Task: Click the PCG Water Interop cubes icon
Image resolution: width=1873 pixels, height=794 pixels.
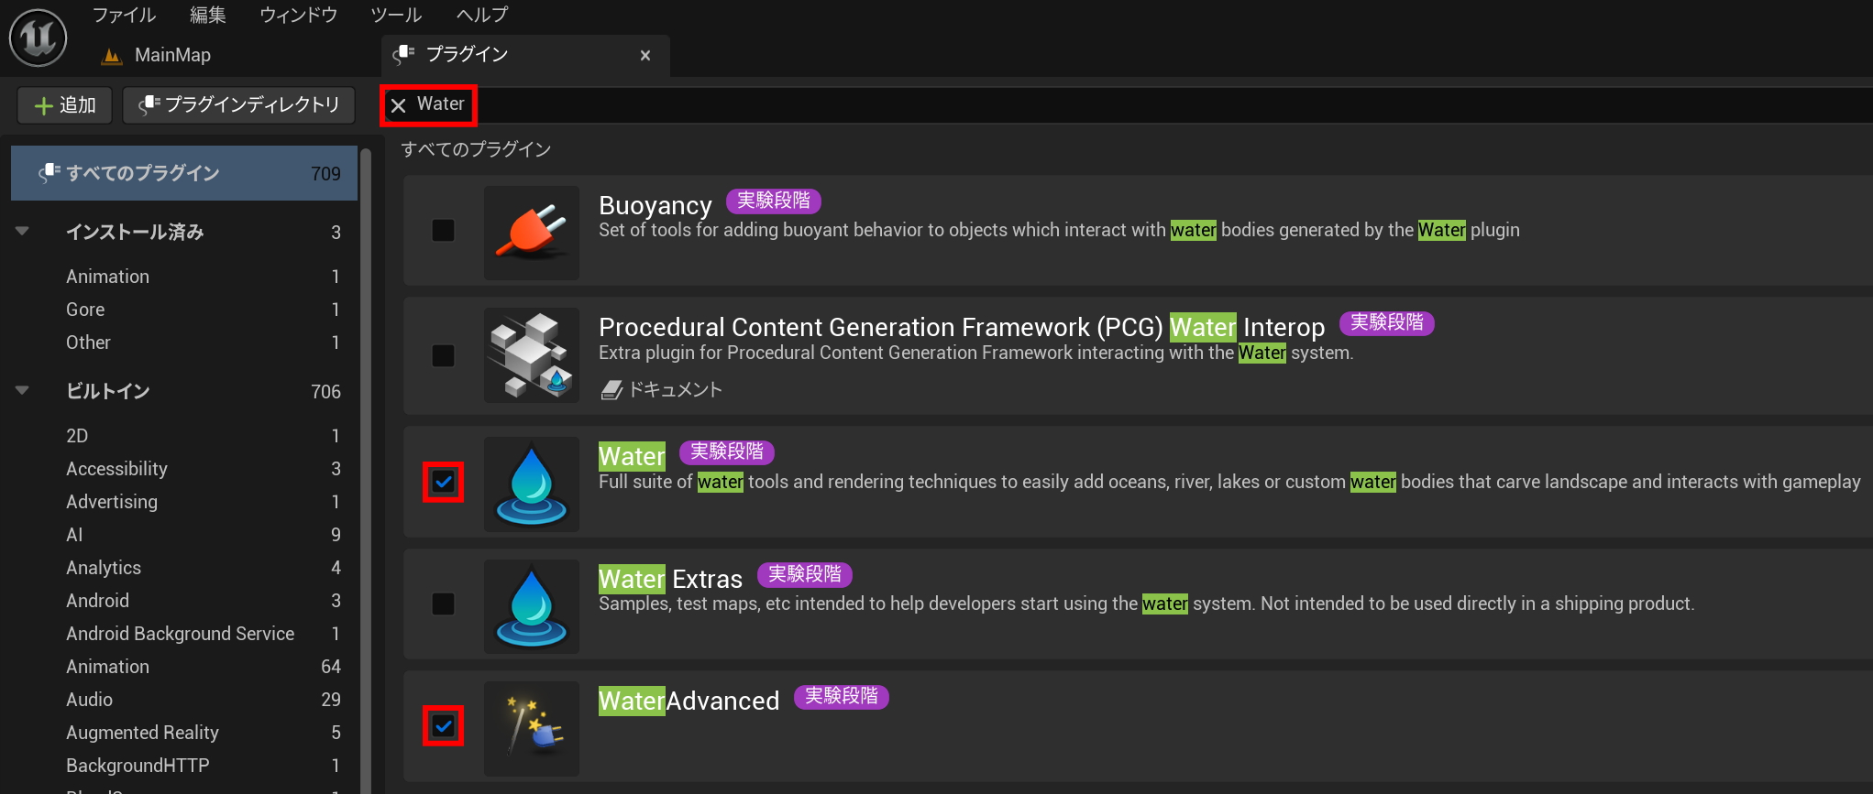Action: (x=531, y=355)
